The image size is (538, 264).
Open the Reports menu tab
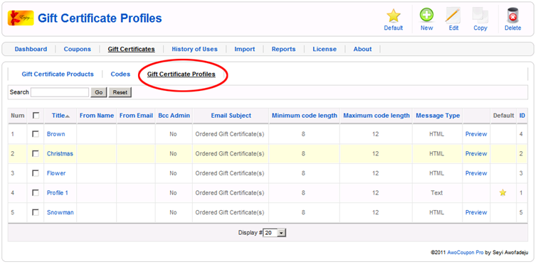(x=283, y=49)
